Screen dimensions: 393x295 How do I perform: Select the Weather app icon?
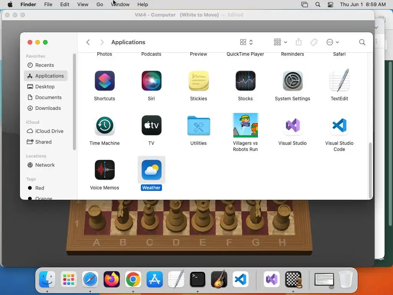click(151, 170)
